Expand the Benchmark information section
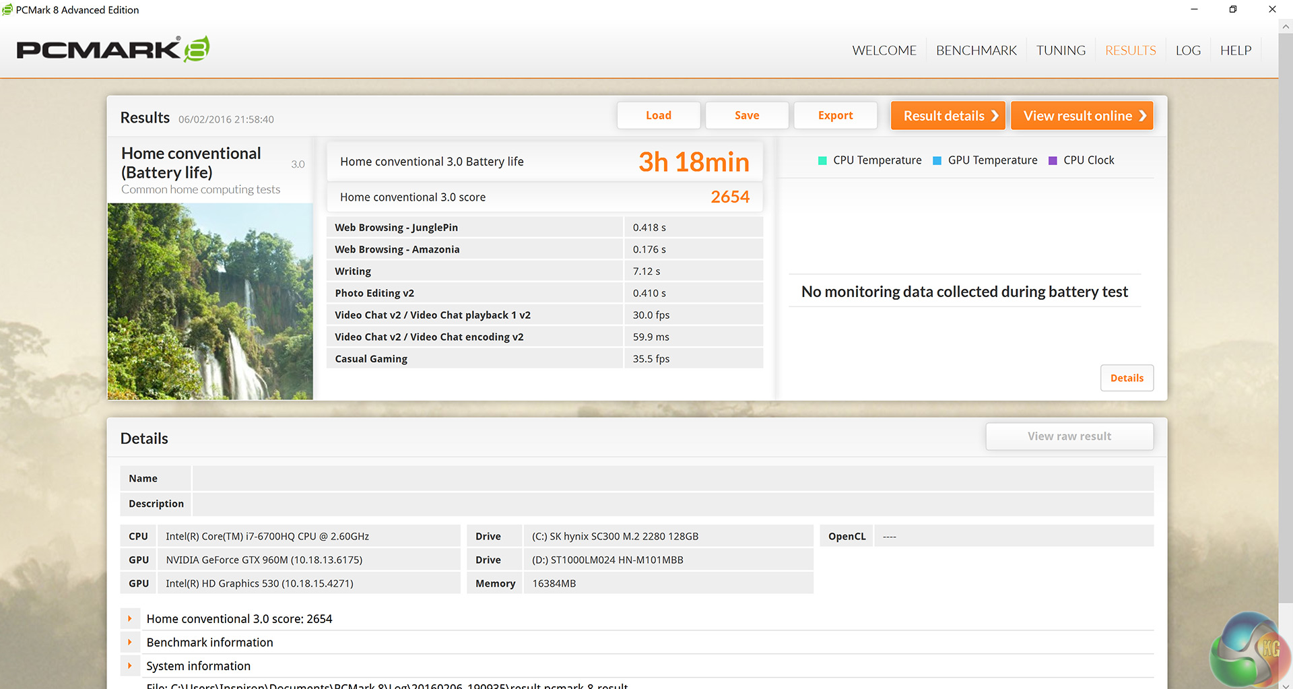 tap(130, 642)
